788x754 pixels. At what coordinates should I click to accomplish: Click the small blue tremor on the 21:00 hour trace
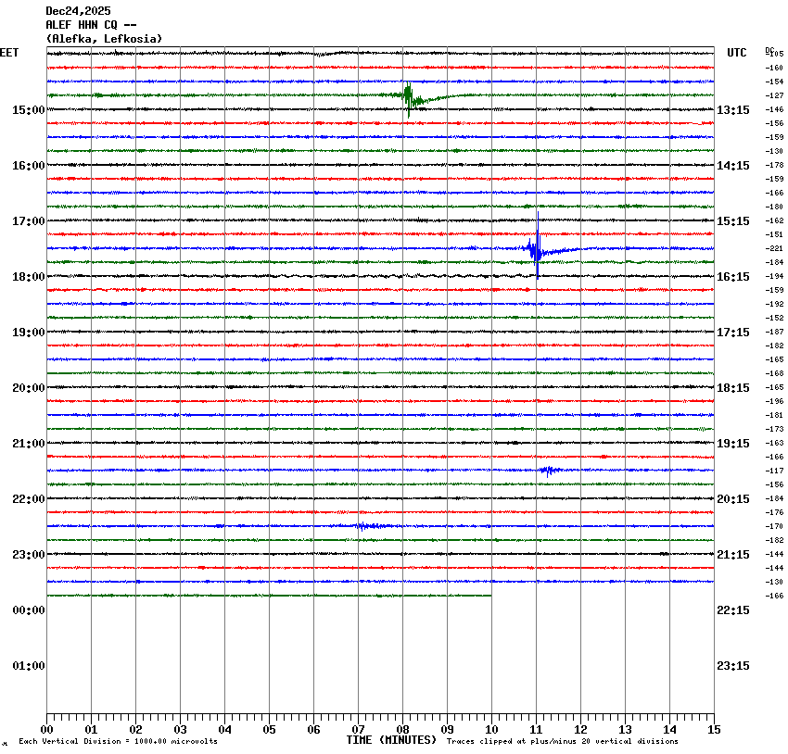(548, 471)
